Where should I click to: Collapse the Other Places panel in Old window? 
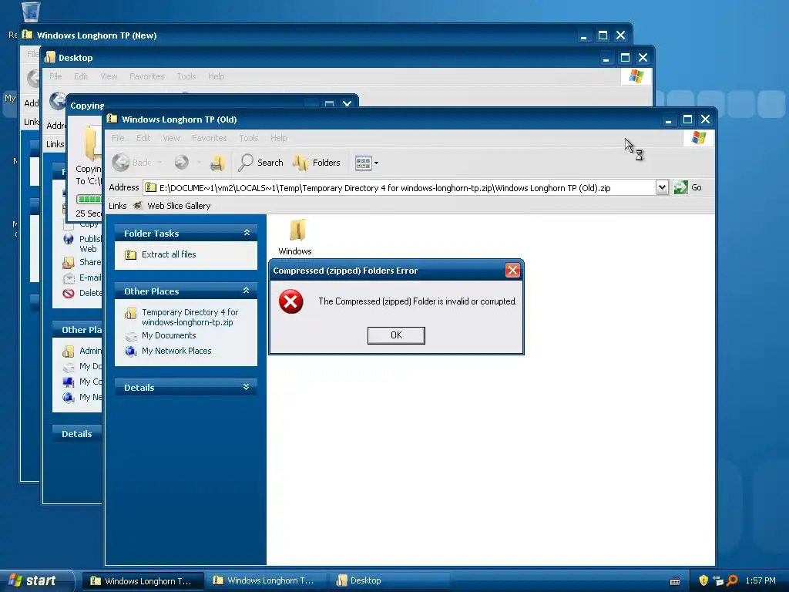[247, 291]
